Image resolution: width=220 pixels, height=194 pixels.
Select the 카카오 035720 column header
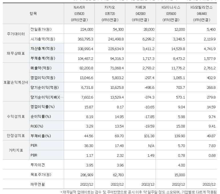click(x=110, y=13)
